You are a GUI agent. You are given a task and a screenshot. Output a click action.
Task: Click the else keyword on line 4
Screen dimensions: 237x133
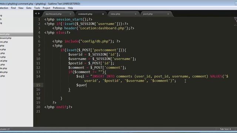(x=60, y=33)
